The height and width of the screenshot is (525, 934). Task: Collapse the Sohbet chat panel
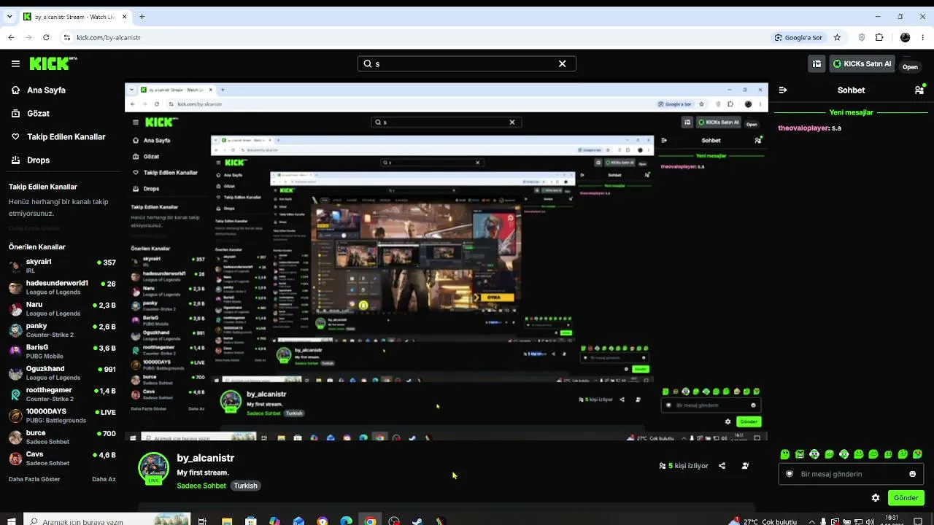(x=783, y=90)
